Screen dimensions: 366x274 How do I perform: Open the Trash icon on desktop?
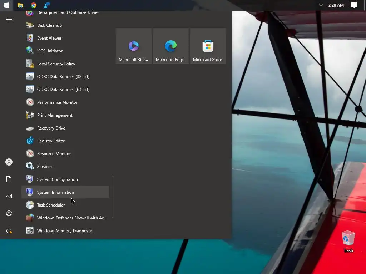pos(348,242)
